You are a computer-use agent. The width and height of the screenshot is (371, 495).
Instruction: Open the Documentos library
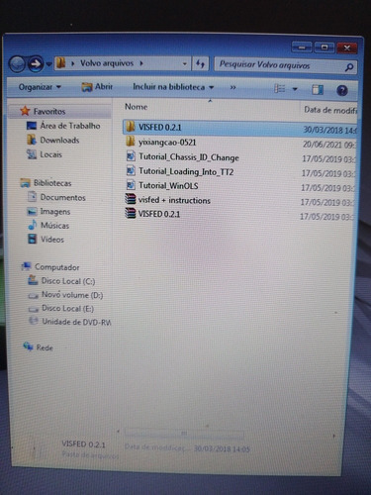pos(62,197)
